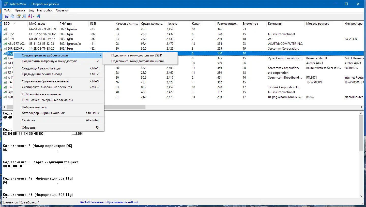
Task: Open the Properties toolbar icon
Action: click(x=18, y=17)
